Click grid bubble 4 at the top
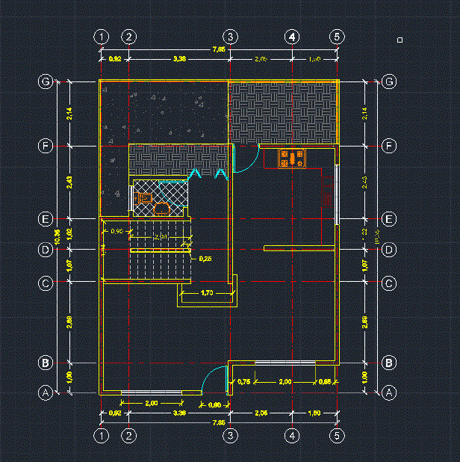 coord(292,37)
